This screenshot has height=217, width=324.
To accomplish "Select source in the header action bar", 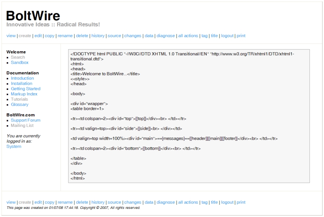I will 114,36.
